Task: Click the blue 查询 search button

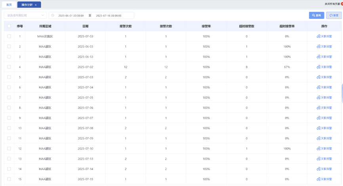Action: point(316,15)
